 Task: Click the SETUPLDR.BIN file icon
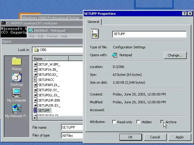(35, 100)
